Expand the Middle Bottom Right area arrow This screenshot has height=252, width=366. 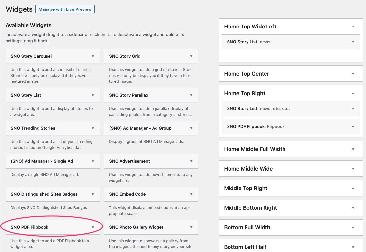pos(353,208)
